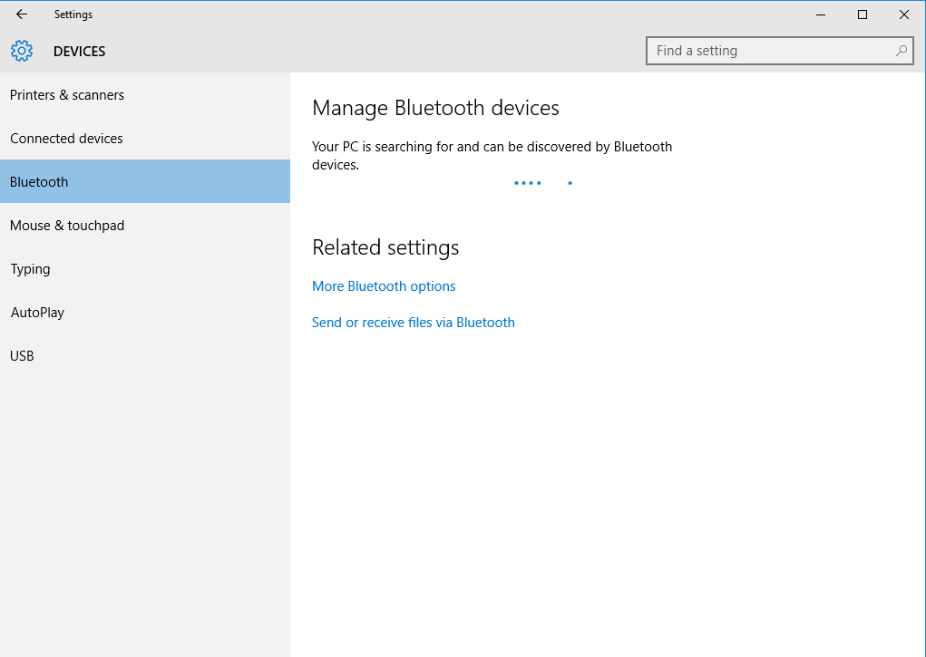The height and width of the screenshot is (657, 926).
Task: Click the DEVICES header title
Action: (x=79, y=52)
